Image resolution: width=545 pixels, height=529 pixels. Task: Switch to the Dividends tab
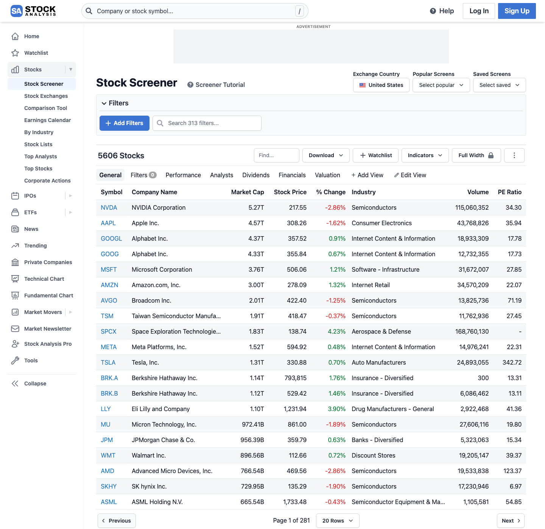coord(256,175)
